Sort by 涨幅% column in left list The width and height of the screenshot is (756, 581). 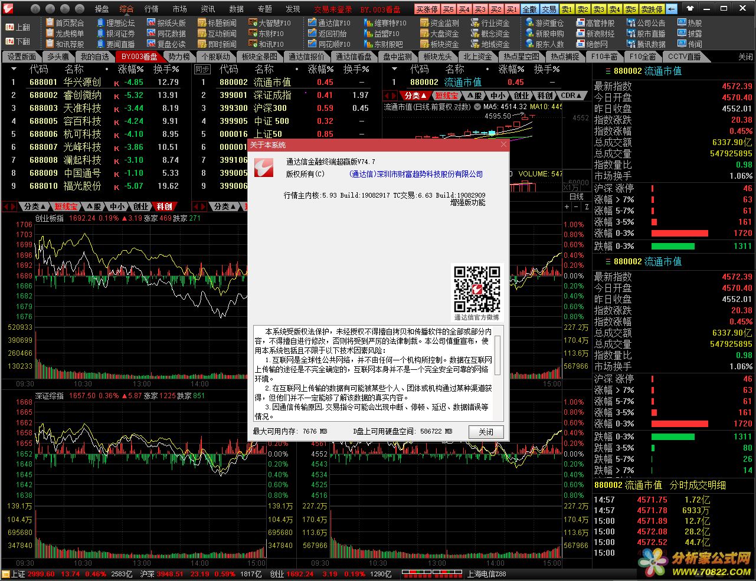[130, 69]
